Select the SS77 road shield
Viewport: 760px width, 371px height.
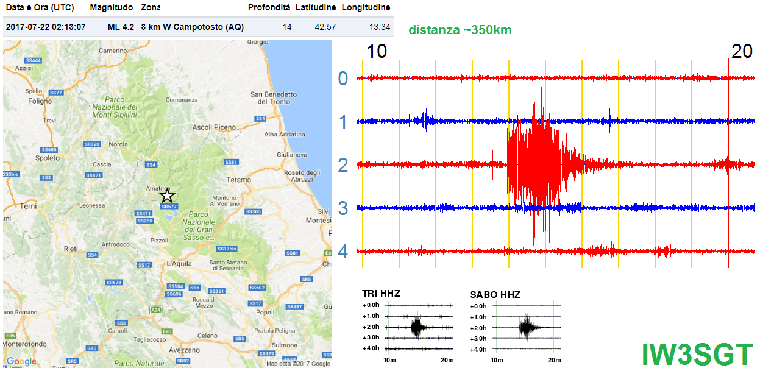(55, 93)
